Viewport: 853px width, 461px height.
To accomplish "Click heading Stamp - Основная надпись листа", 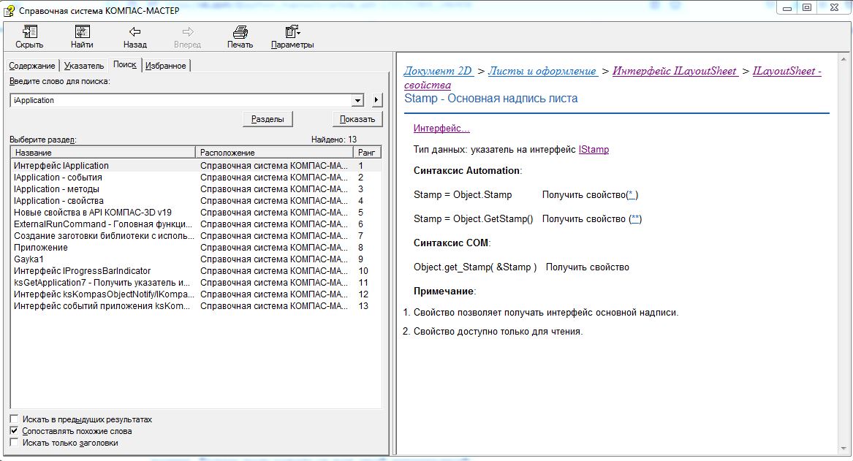I will [490, 99].
